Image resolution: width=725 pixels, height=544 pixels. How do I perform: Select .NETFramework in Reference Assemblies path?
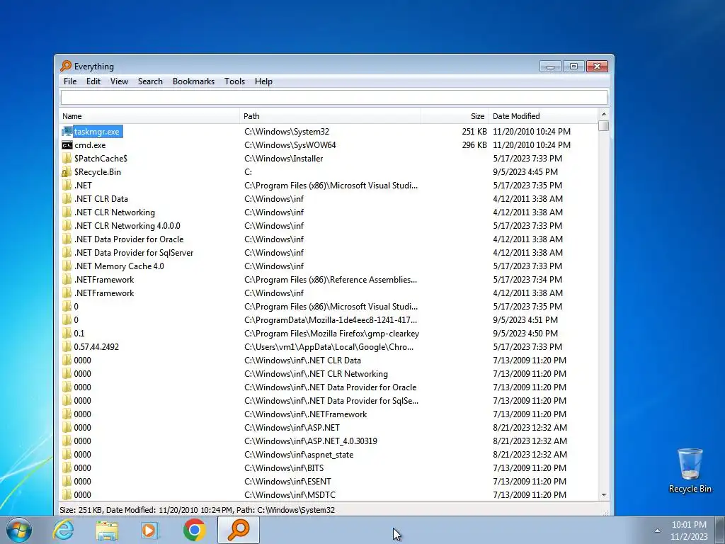104,280
